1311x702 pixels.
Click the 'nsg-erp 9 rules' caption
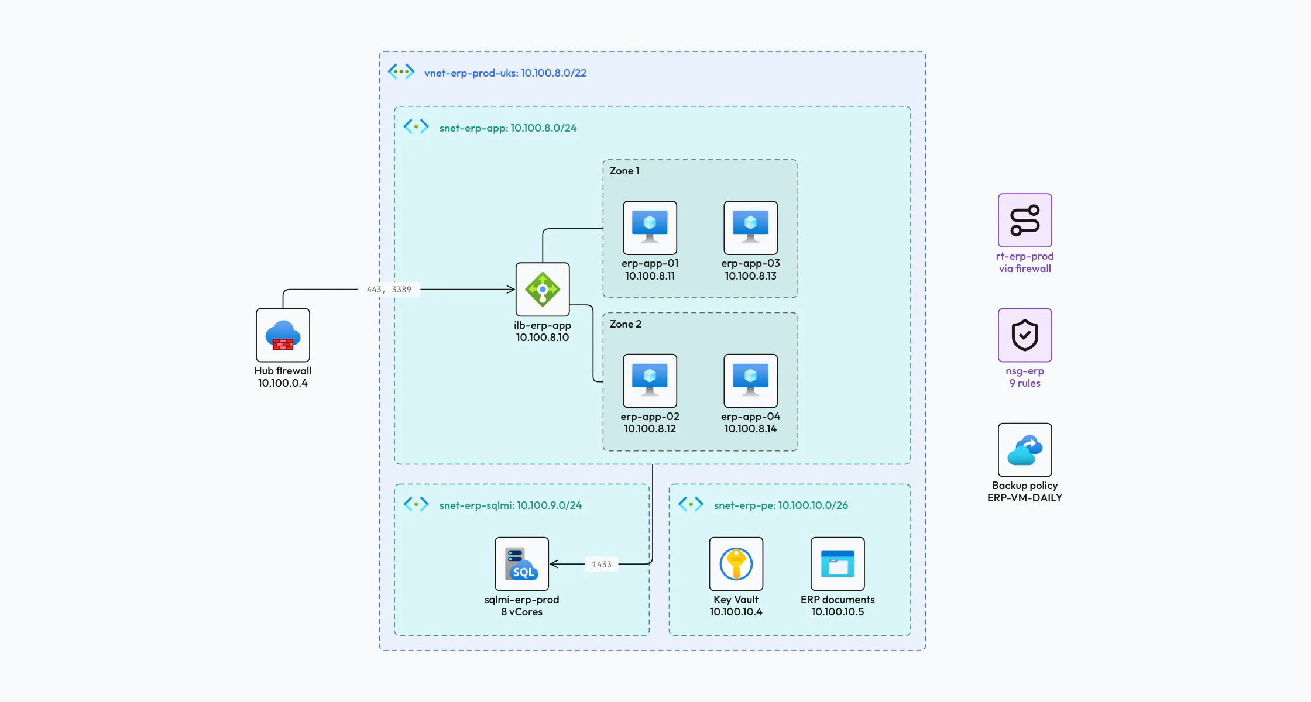pyautogui.click(x=1025, y=377)
